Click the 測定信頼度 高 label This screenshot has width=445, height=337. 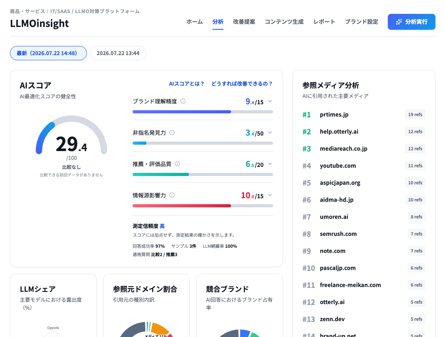[x=148, y=226]
